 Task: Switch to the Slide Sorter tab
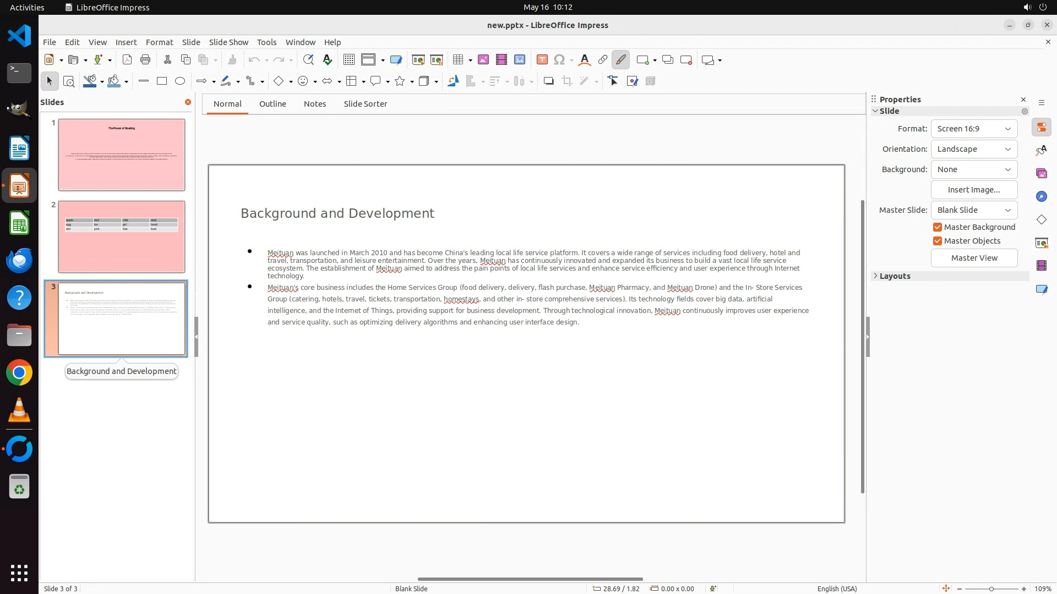tap(365, 104)
